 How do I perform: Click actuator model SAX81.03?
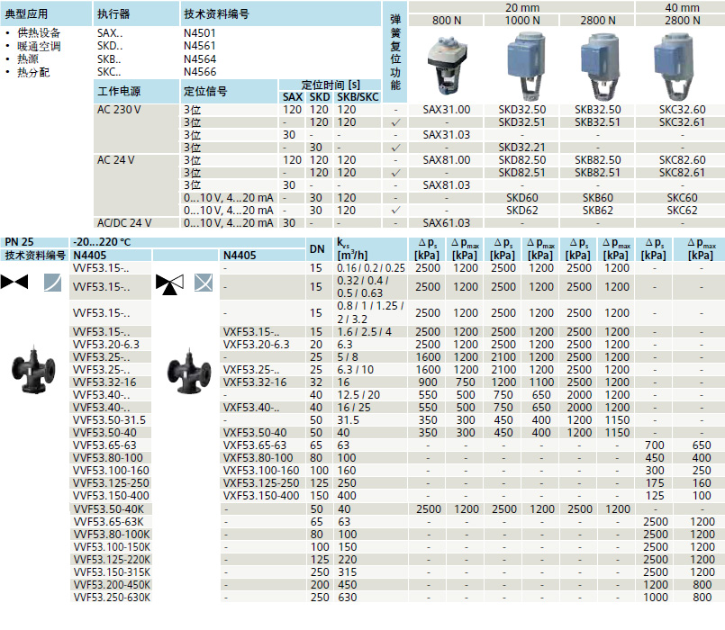(x=447, y=185)
